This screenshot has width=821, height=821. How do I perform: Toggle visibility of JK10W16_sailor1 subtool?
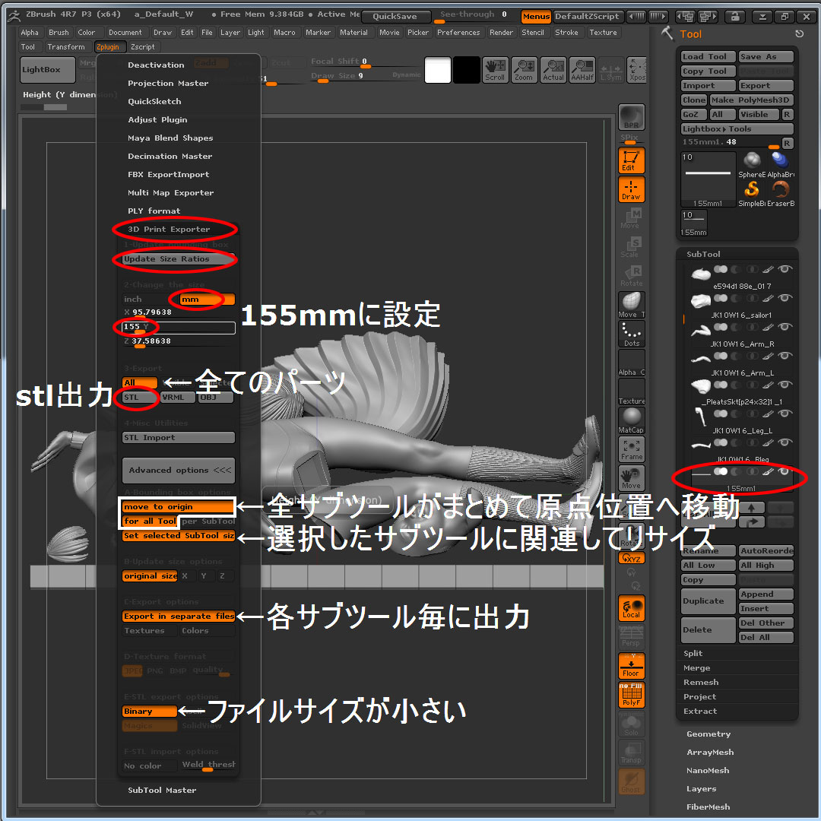point(785,298)
